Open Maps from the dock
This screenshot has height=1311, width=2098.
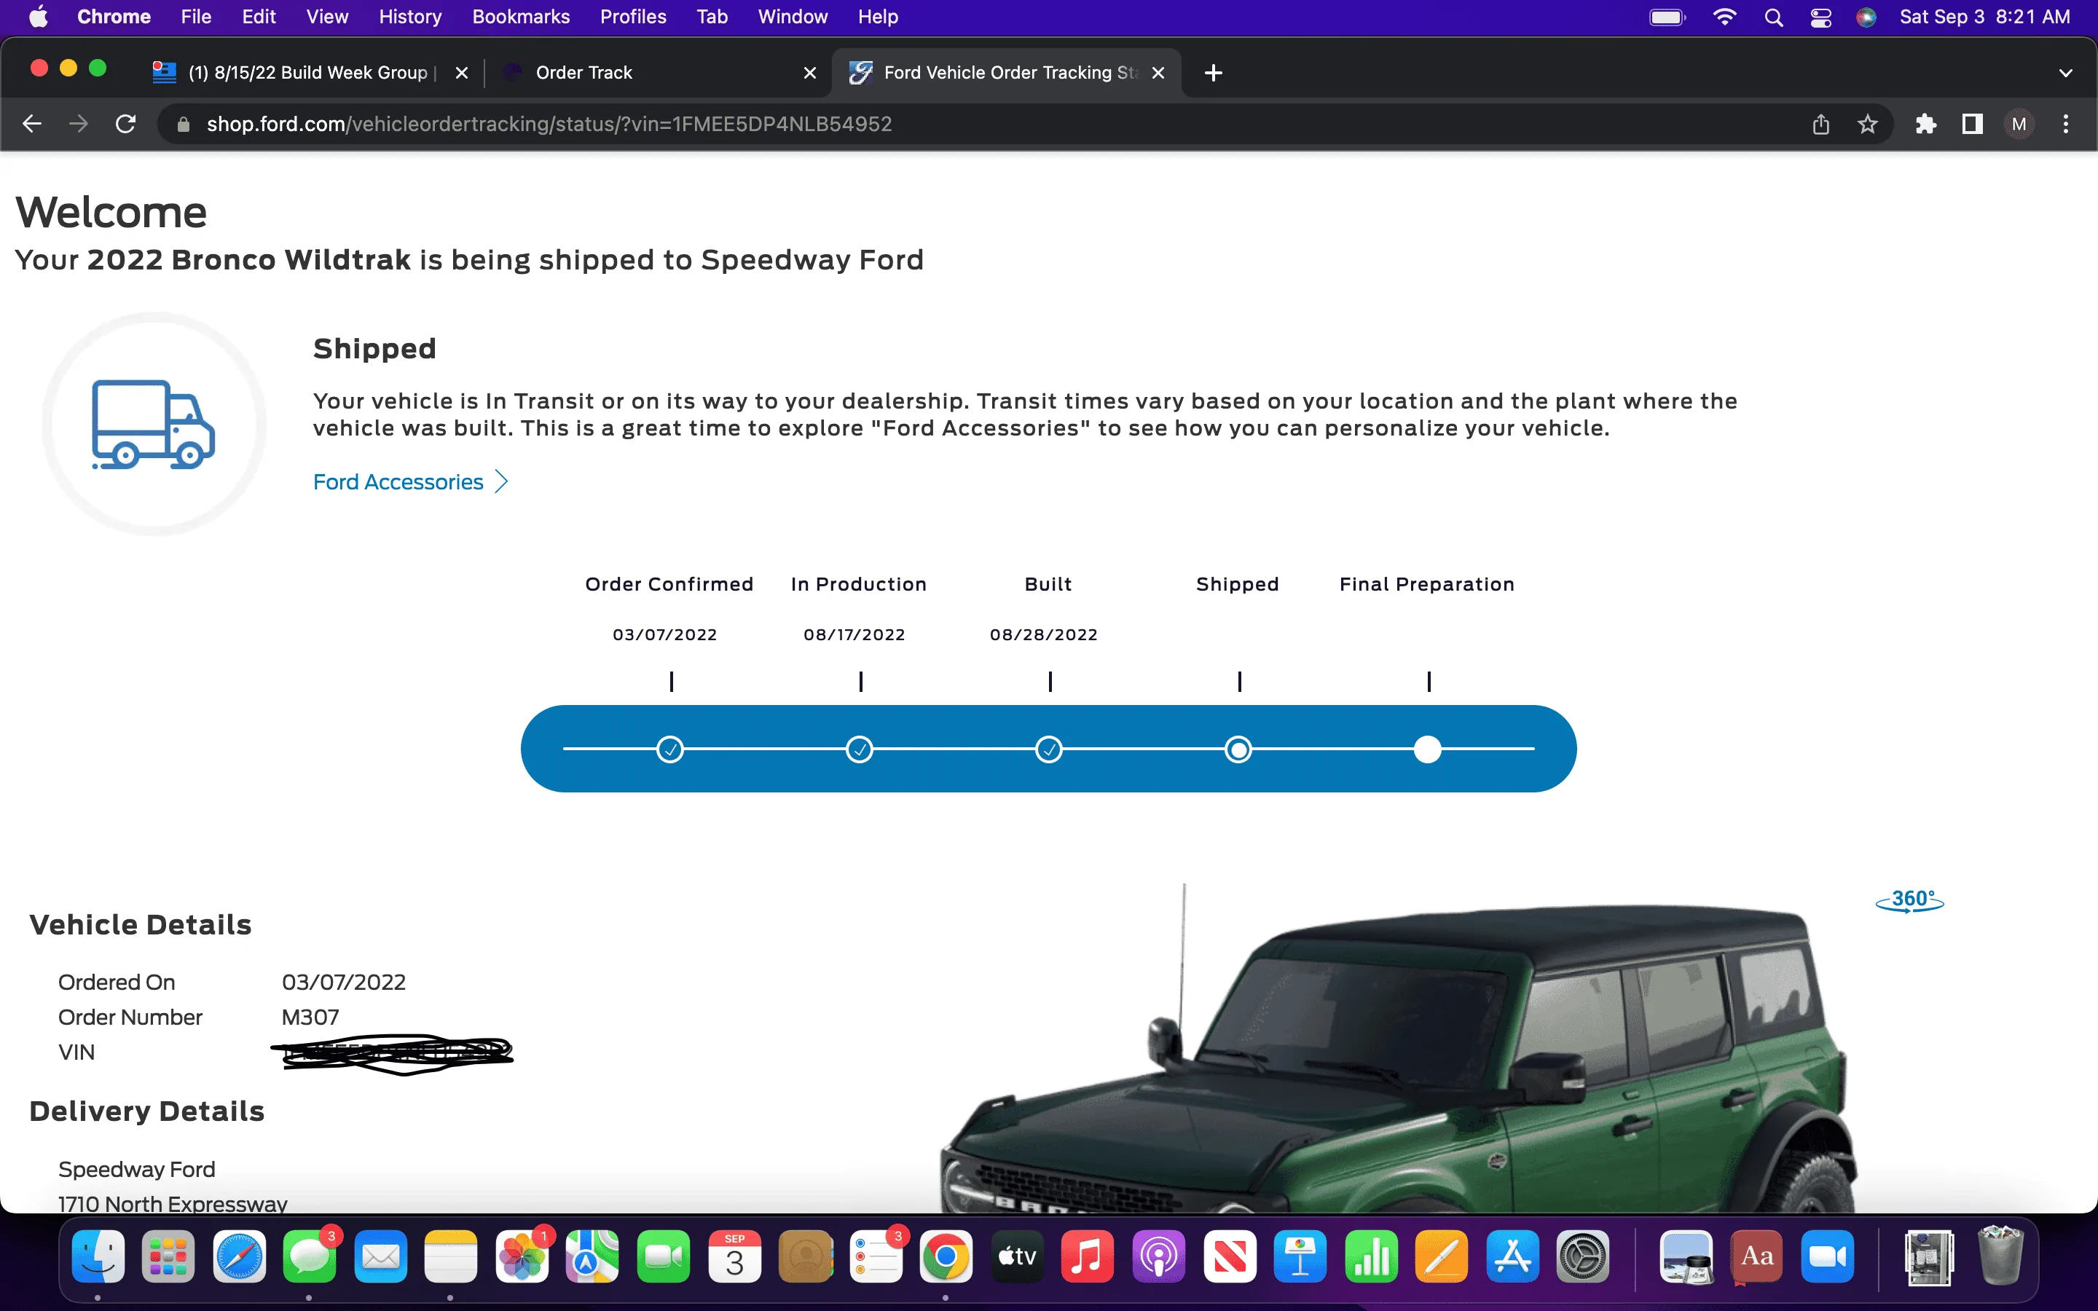(x=593, y=1256)
